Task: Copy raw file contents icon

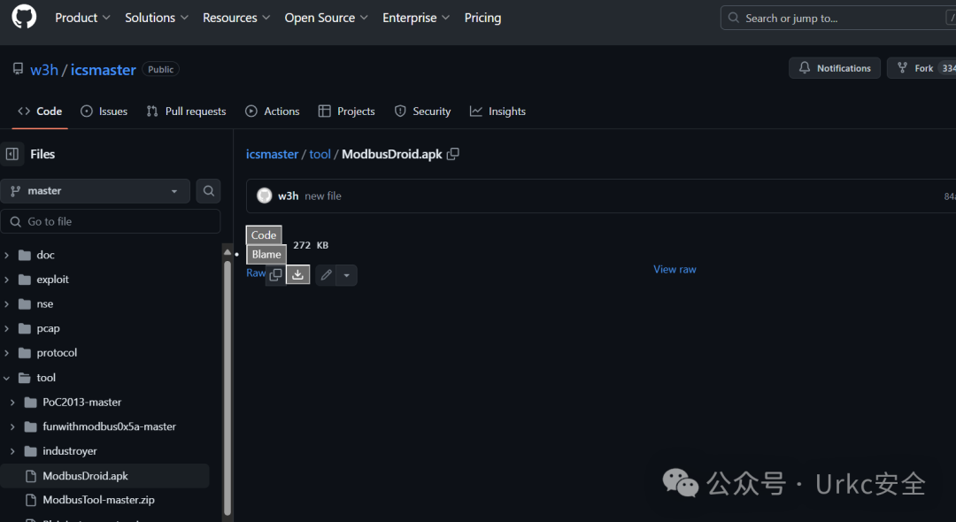Action: (275, 274)
